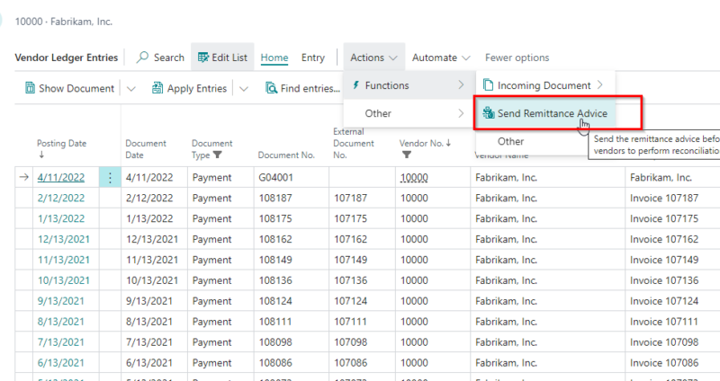Select the G04001 document number cell
This screenshot has width=720, height=381.
275,178
